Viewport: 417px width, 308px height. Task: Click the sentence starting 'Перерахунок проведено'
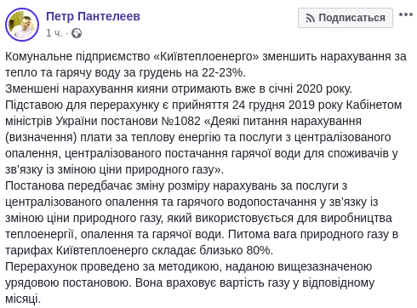click(x=188, y=266)
